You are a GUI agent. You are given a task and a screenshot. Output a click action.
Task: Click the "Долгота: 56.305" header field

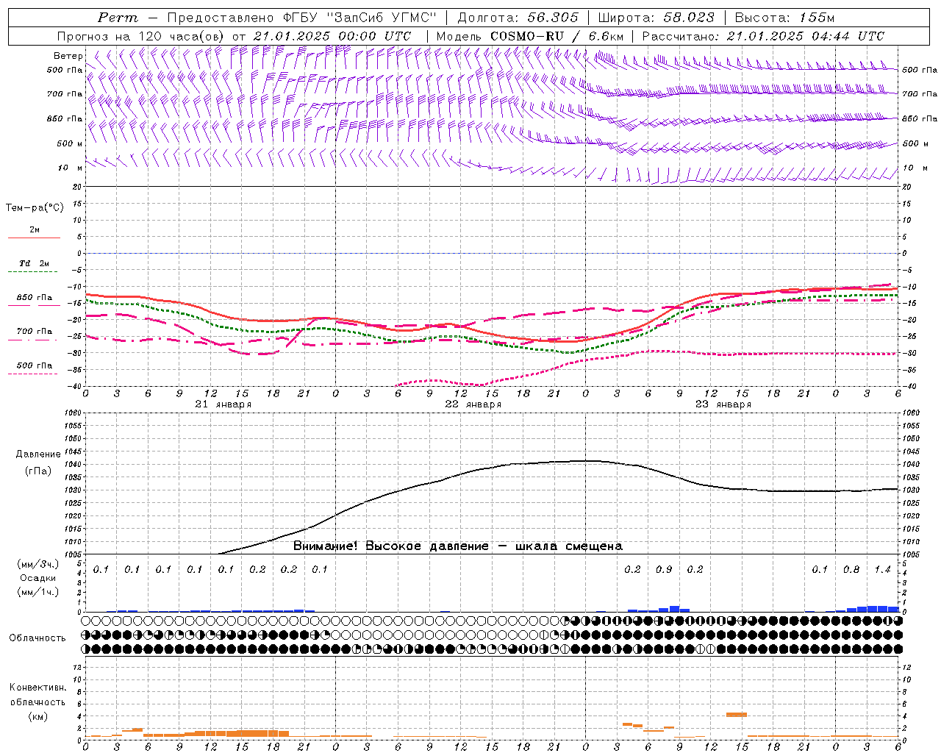[x=518, y=18]
